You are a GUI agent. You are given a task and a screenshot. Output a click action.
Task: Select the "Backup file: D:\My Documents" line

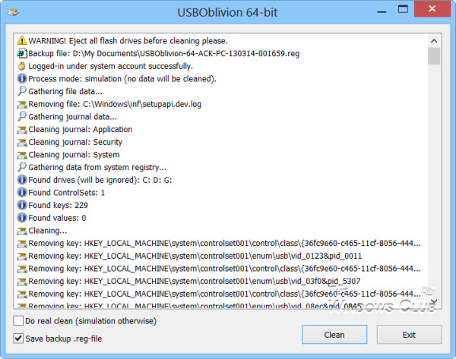pos(163,53)
